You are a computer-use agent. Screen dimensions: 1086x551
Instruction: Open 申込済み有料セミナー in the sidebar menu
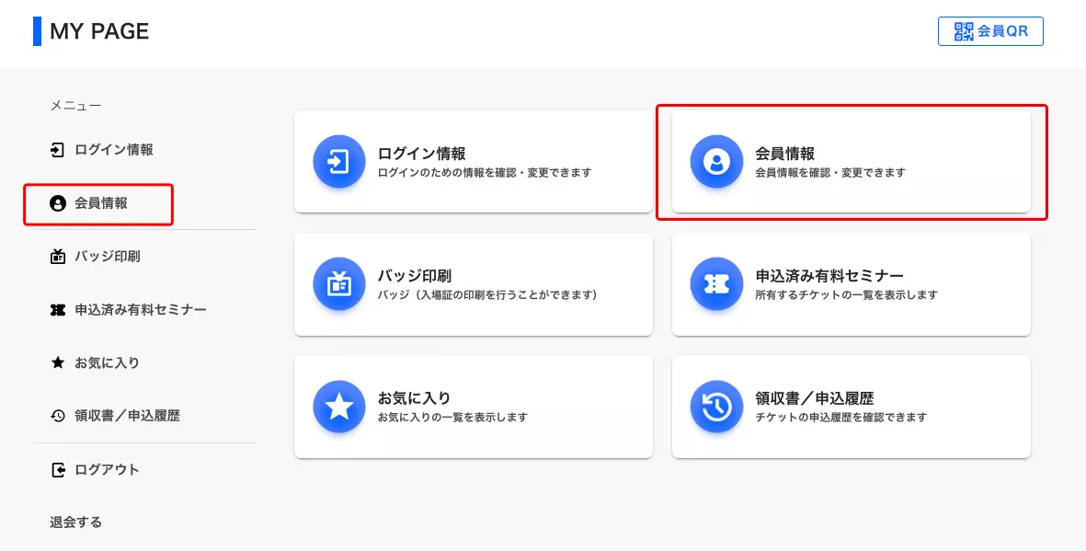click(x=141, y=310)
